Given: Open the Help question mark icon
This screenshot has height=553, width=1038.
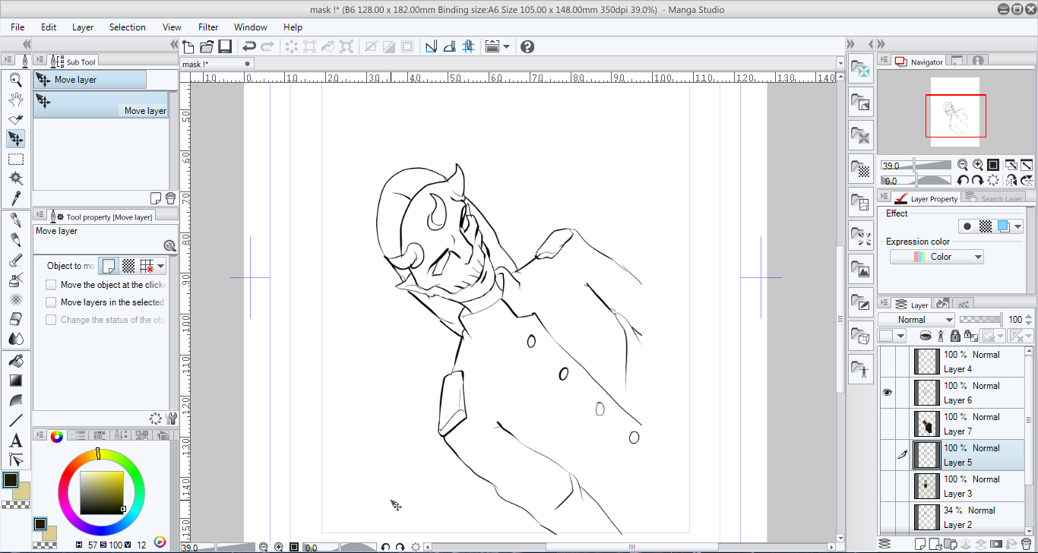Looking at the screenshot, I should pyautogui.click(x=527, y=46).
